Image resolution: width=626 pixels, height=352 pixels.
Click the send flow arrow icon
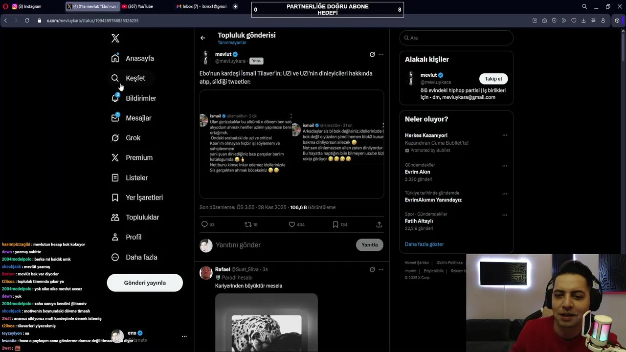[x=564, y=21]
